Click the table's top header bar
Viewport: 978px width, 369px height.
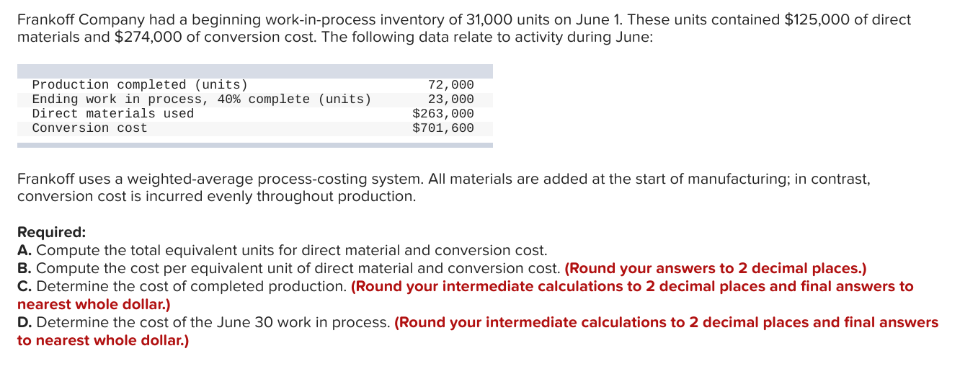tap(254, 71)
